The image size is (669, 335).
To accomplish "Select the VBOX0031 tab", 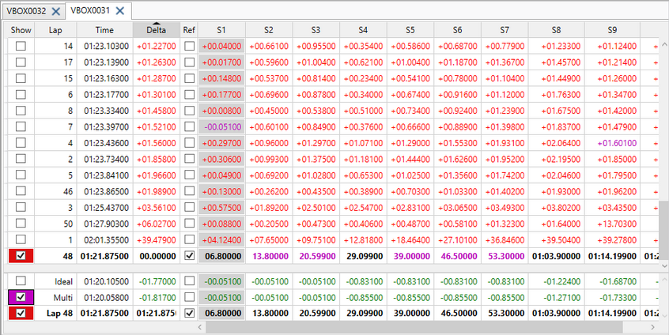I will pos(89,11).
